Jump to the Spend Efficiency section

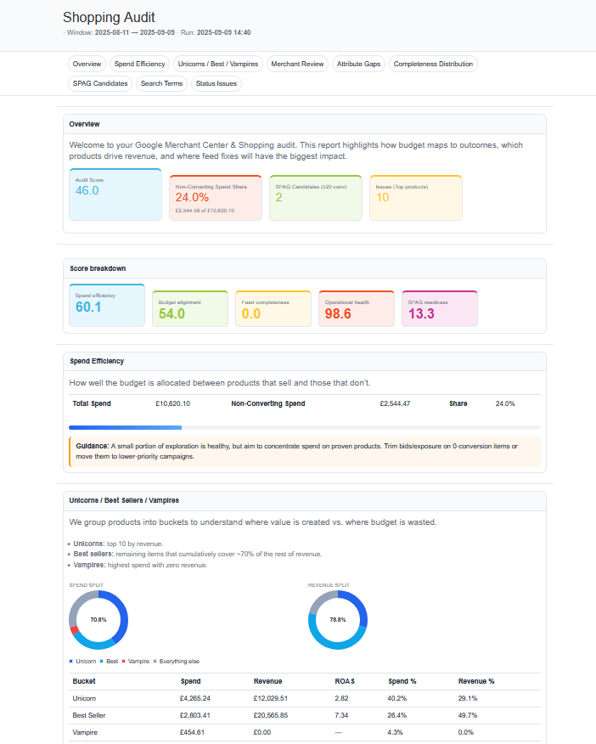click(140, 64)
